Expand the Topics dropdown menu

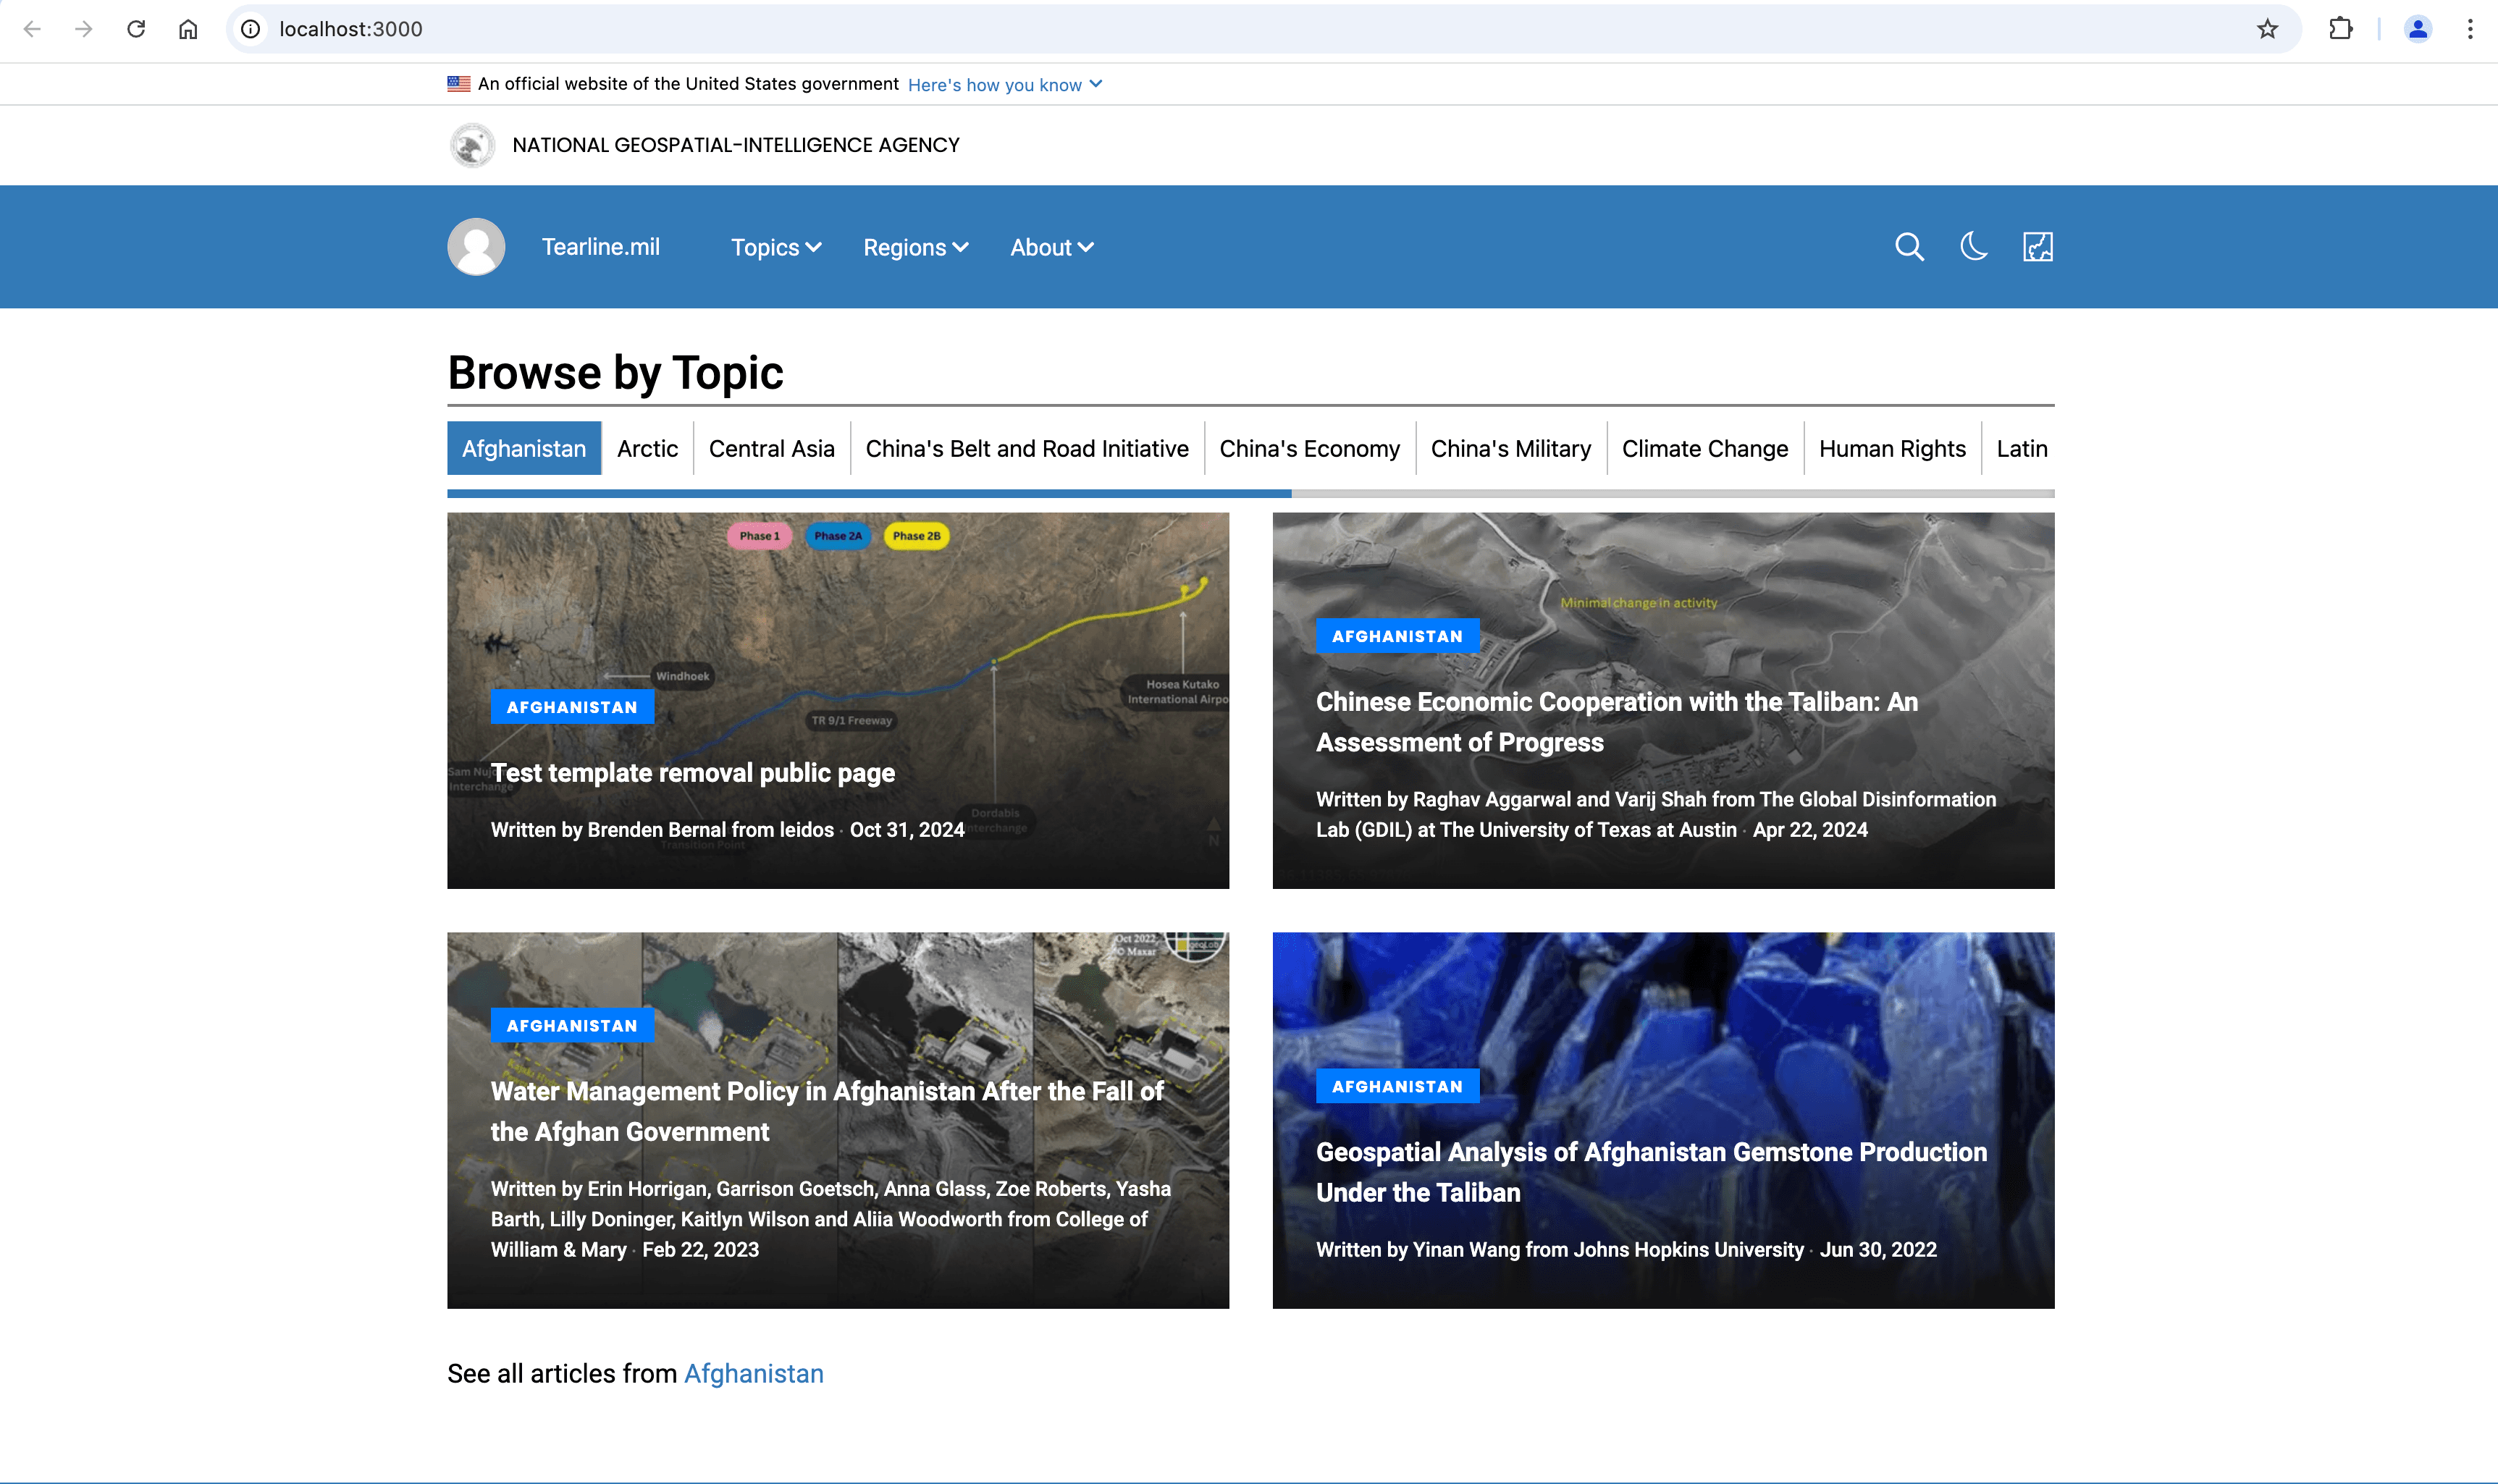tap(776, 247)
